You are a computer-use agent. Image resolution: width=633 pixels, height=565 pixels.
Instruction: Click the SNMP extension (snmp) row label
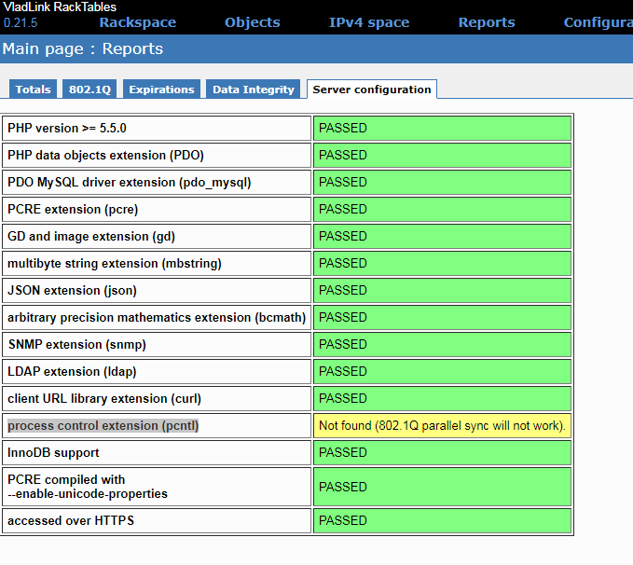76,345
